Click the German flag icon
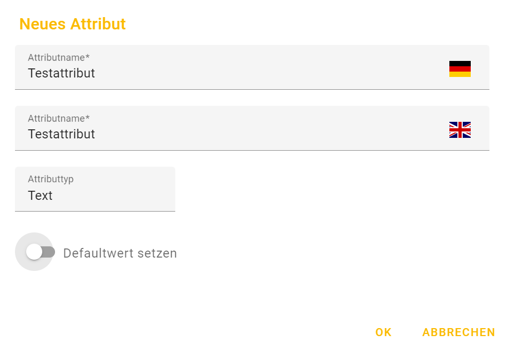Image resolution: width=506 pixels, height=350 pixels. point(460,69)
